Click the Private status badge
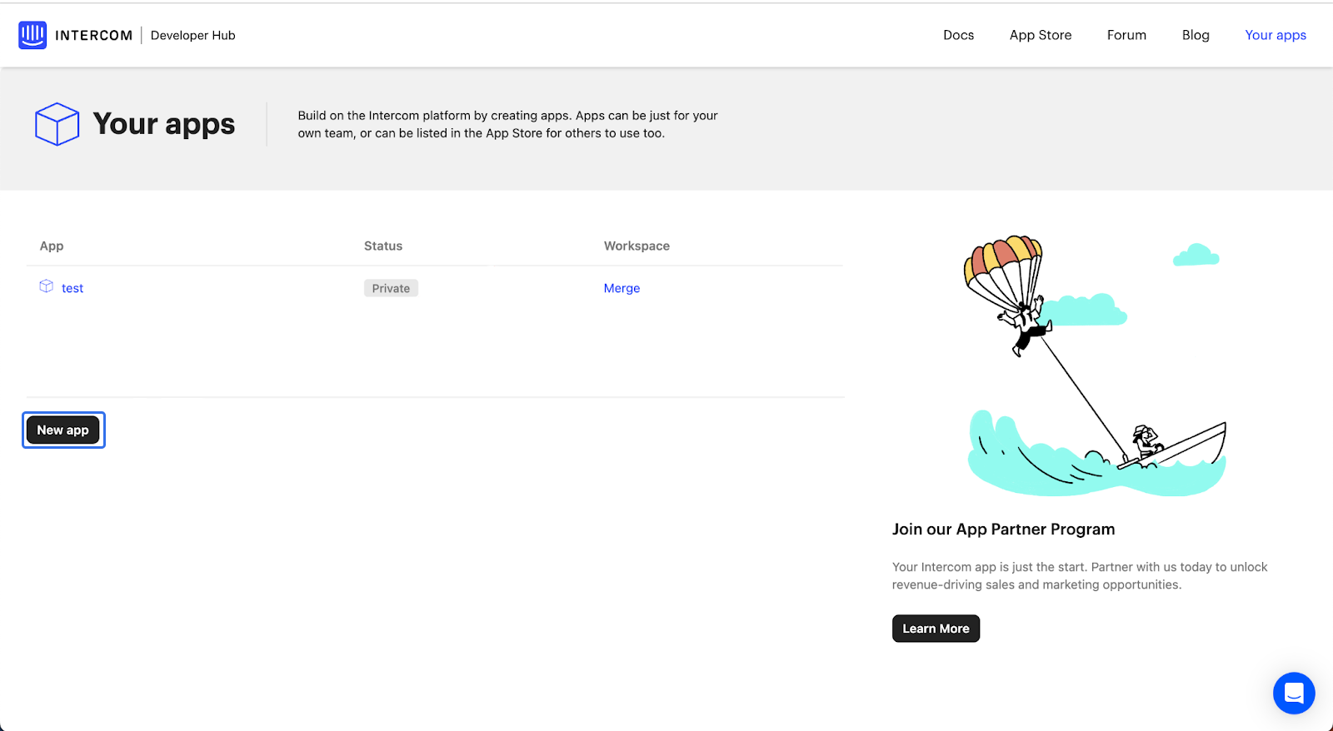Image resolution: width=1333 pixels, height=731 pixels. (391, 288)
